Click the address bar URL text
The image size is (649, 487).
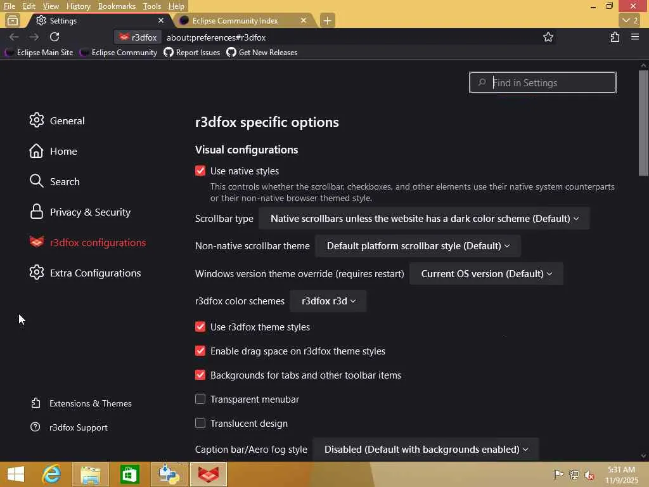pos(216,37)
